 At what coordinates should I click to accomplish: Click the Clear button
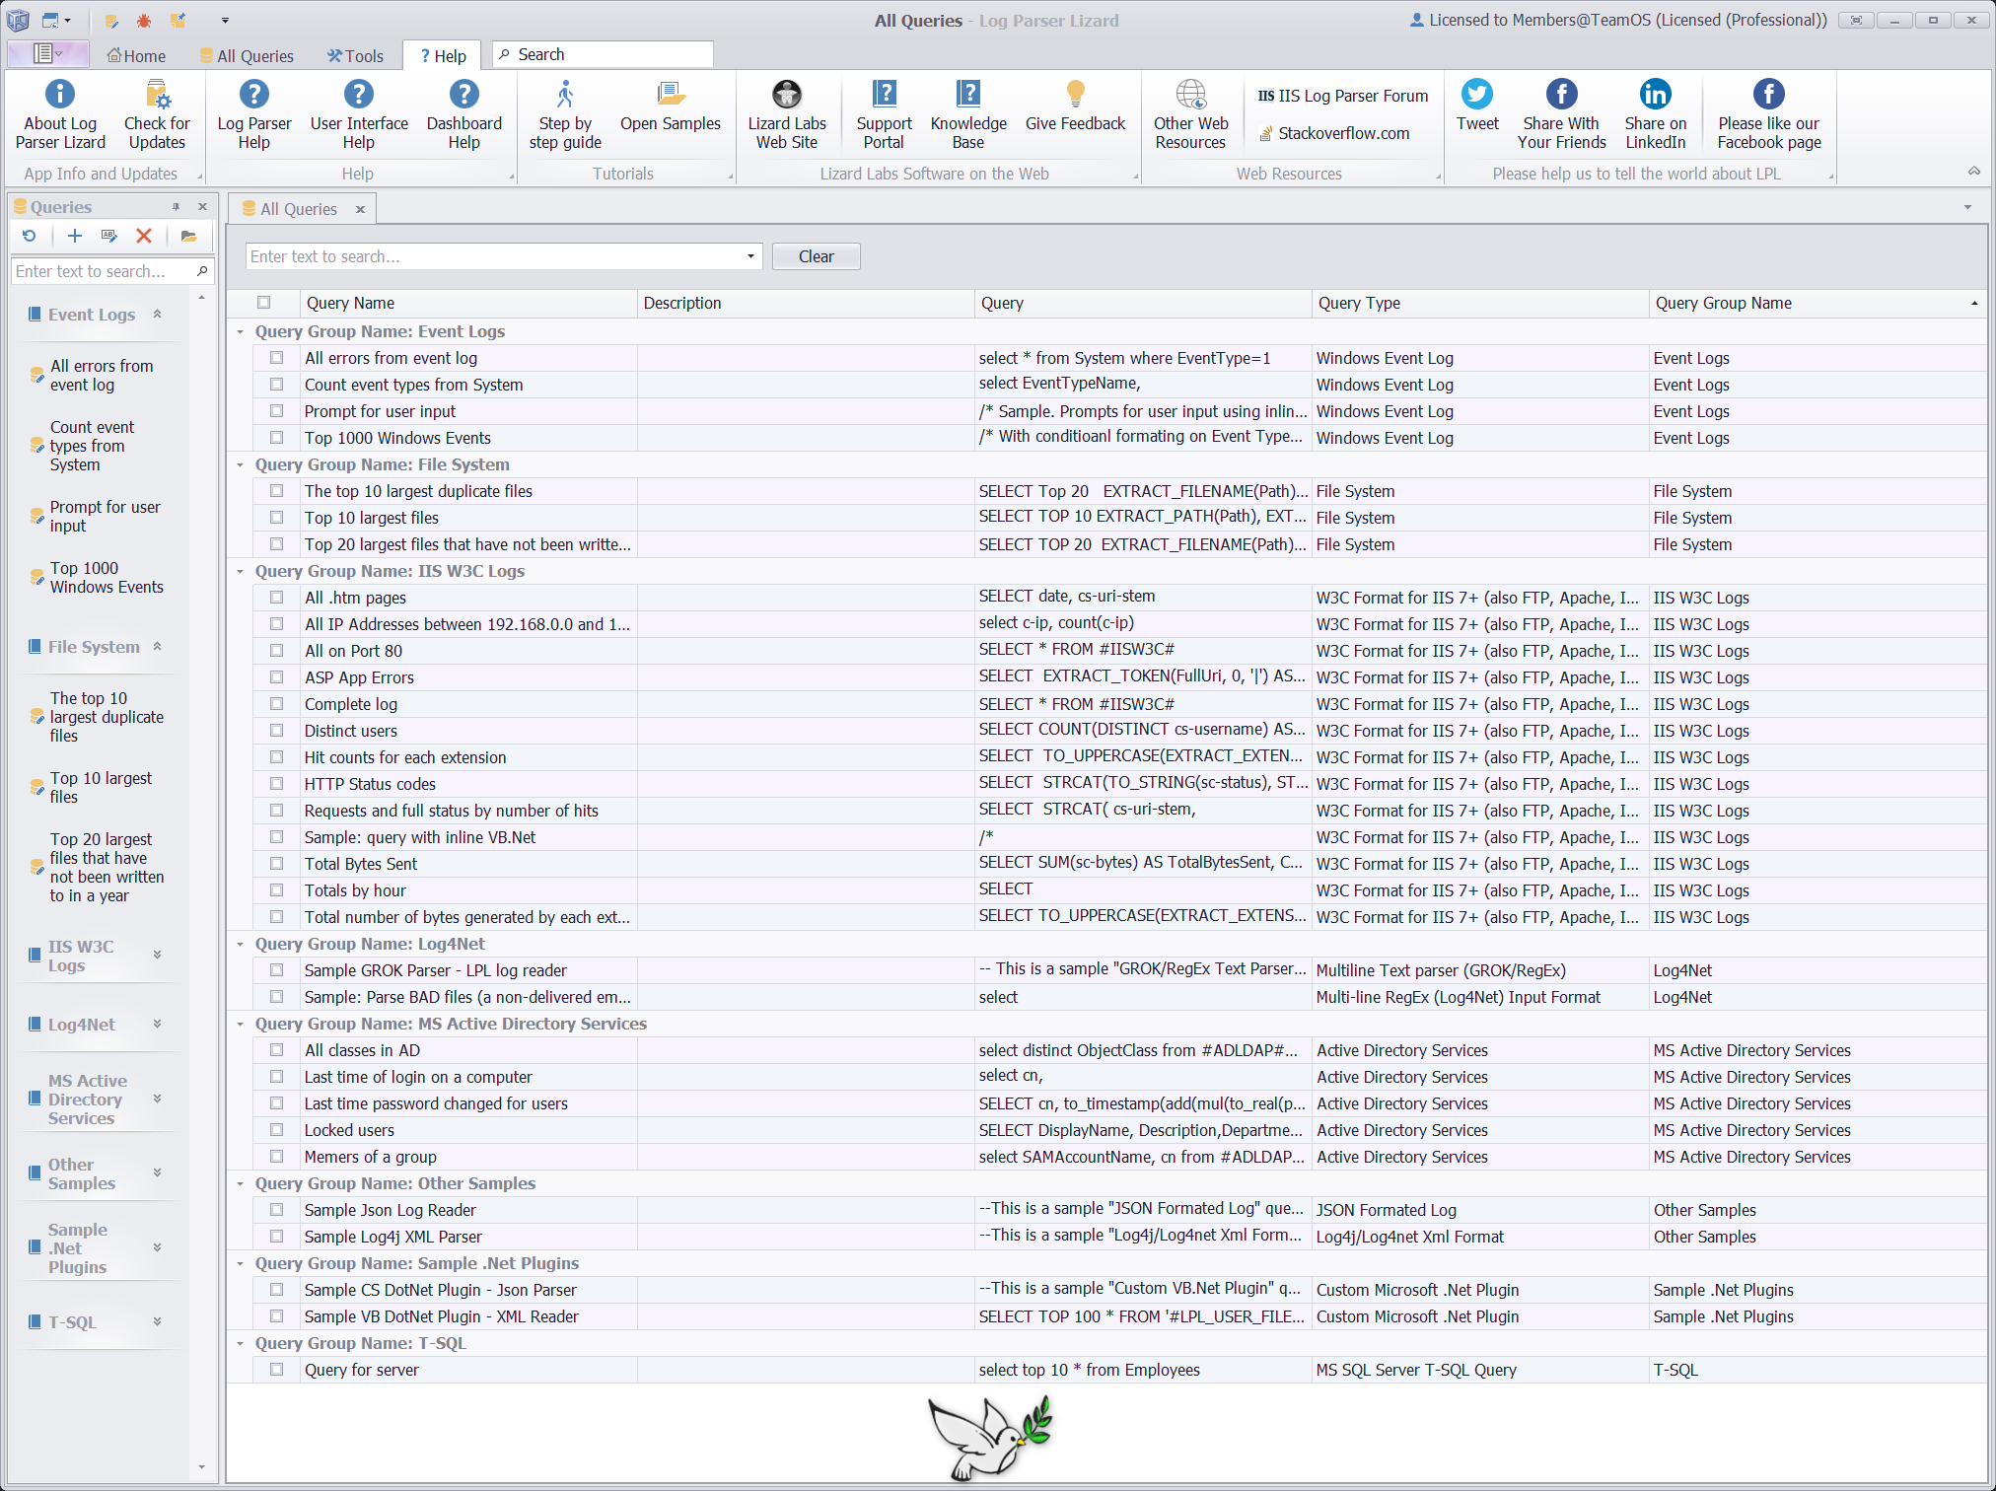816,256
